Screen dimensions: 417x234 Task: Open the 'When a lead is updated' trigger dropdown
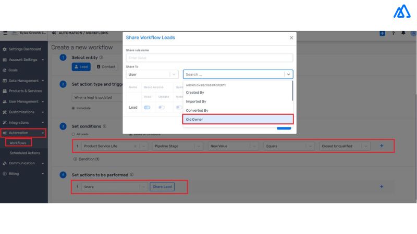coord(97,98)
